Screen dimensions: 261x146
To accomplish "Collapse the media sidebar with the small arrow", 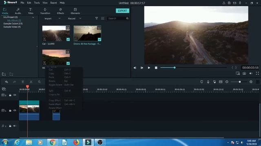I will point(37,47).
